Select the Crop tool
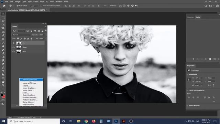220x124 pixels. coord(3,28)
